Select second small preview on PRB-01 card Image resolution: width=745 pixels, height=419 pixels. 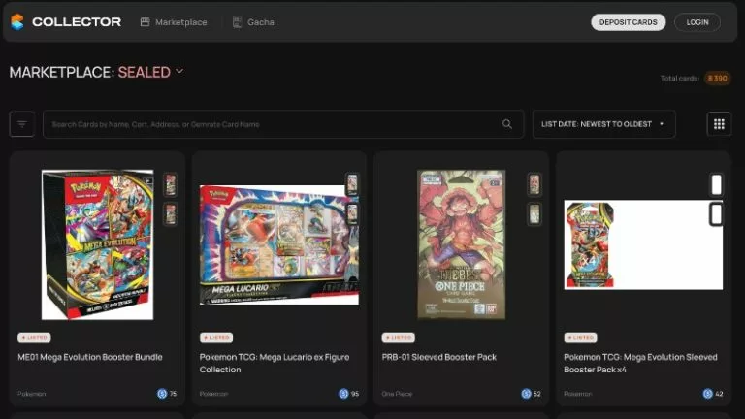coord(534,214)
